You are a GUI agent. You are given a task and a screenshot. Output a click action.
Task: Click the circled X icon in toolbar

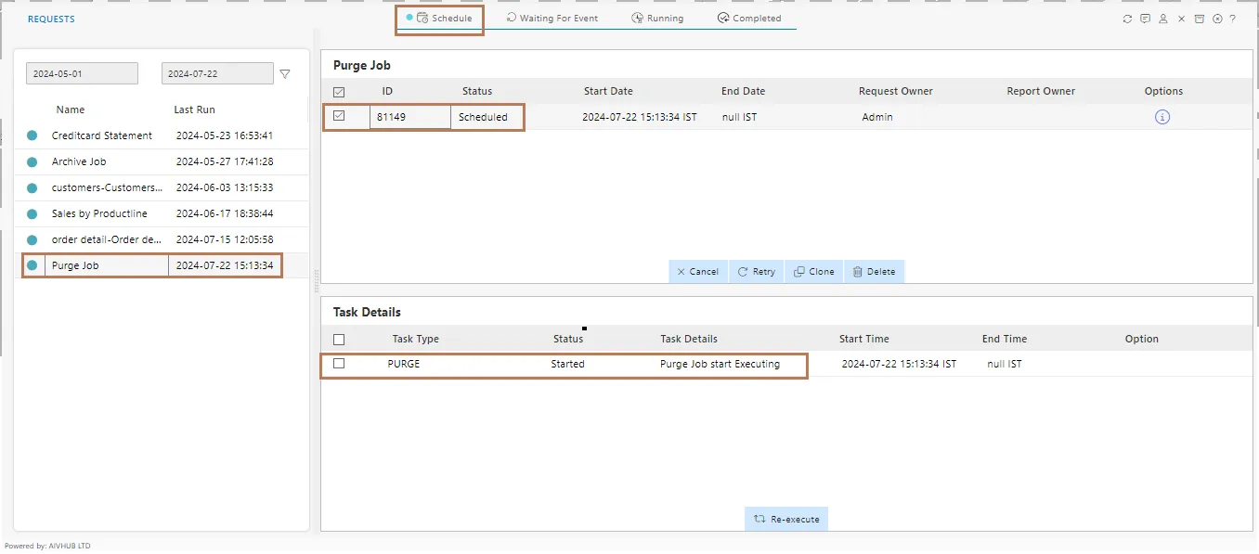coord(1216,19)
